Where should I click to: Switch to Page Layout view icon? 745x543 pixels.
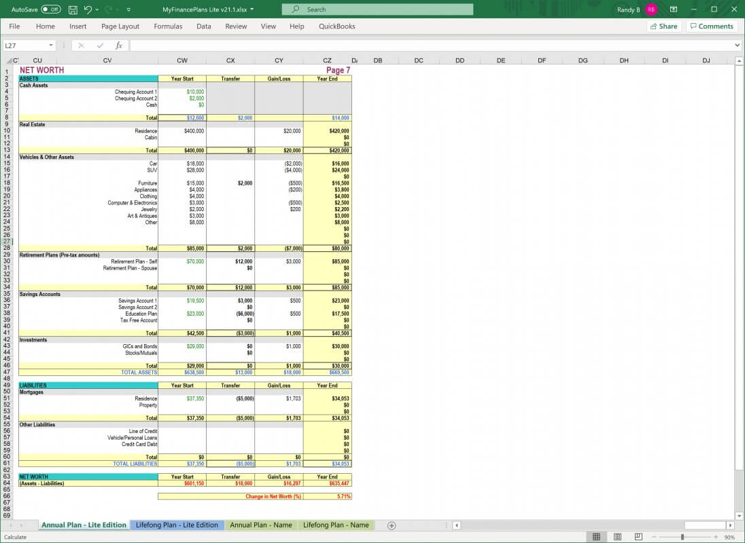coord(617,536)
